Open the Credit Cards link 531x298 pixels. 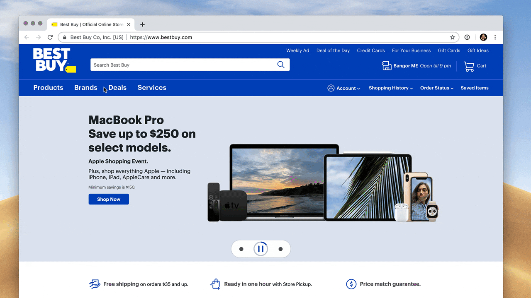371,50
